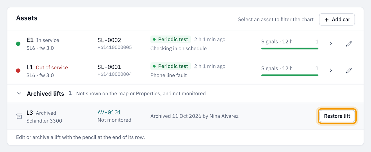Select L1 signals 12 h progress bar
371x152 pixels.
tap(290, 75)
